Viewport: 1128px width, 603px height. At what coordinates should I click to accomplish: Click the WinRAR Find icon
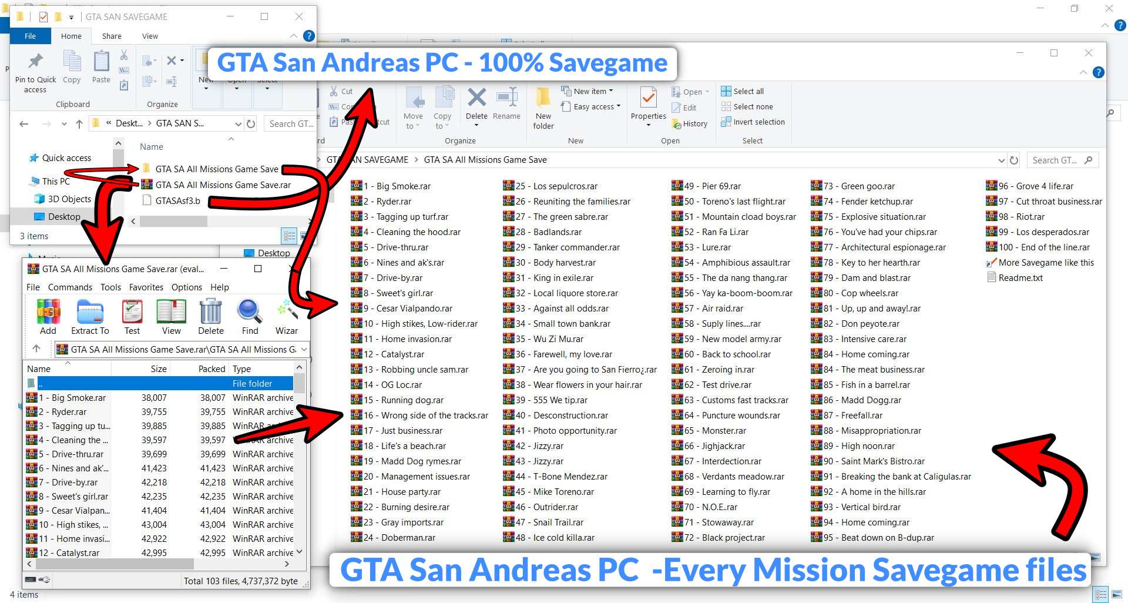(x=250, y=316)
